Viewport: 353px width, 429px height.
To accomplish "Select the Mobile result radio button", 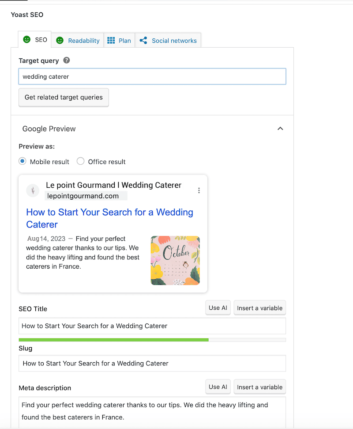I will [22, 161].
